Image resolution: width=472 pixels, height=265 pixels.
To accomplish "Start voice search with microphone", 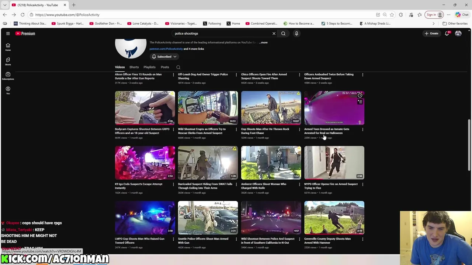I will tap(296, 33).
